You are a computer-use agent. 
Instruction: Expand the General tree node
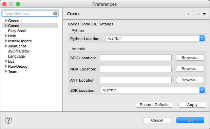click(x=6, y=21)
